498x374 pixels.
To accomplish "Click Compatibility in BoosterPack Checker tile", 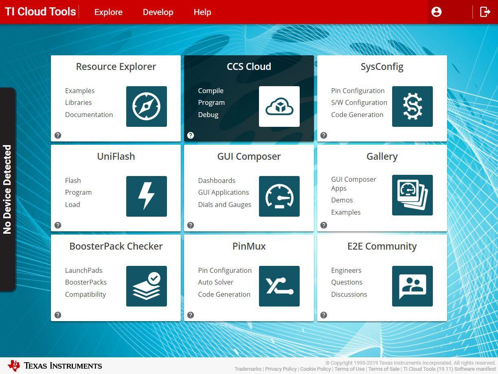I will pos(86,294).
